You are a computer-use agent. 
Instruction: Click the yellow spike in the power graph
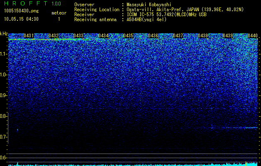click(246, 163)
